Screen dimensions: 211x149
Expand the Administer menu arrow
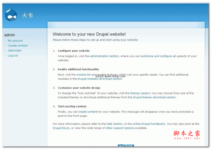[x=5, y=51]
